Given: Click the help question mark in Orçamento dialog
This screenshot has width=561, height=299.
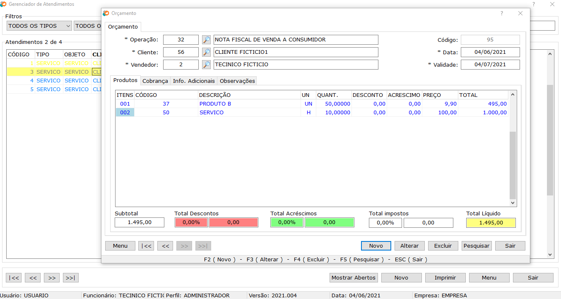Looking at the screenshot, I should click(502, 13).
